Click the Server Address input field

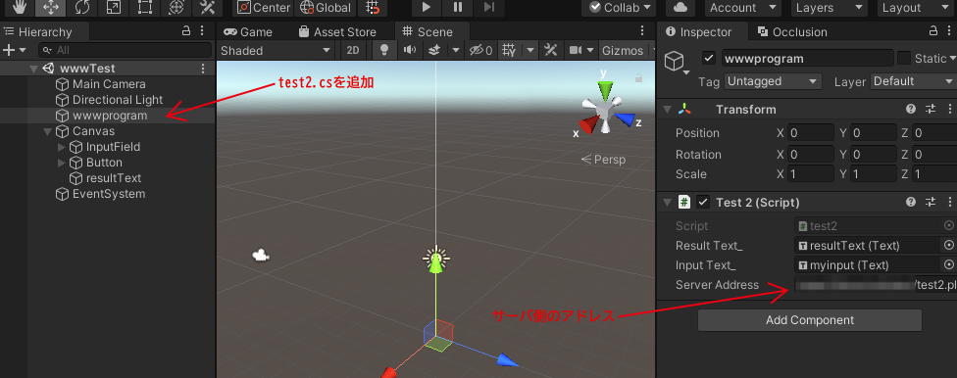point(876,285)
